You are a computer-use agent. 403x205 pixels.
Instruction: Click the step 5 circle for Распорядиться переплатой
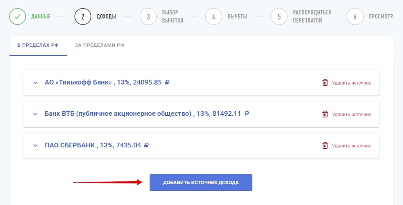point(279,16)
